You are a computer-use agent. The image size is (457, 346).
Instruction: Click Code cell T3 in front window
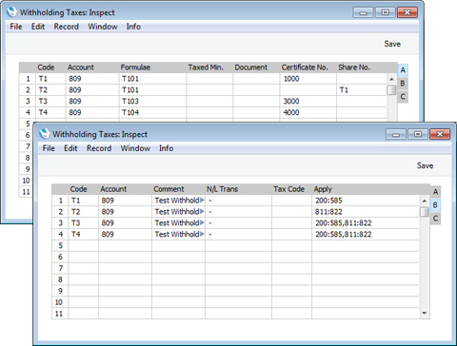(x=83, y=223)
